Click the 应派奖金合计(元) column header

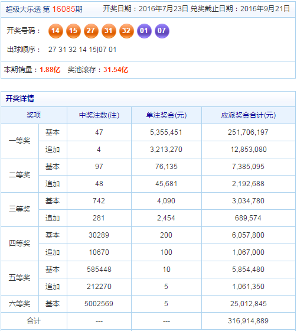tap(249, 115)
